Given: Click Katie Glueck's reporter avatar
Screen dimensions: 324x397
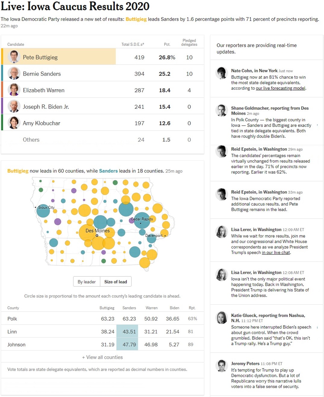Looking at the screenshot, I should pyautogui.click(x=222, y=318).
